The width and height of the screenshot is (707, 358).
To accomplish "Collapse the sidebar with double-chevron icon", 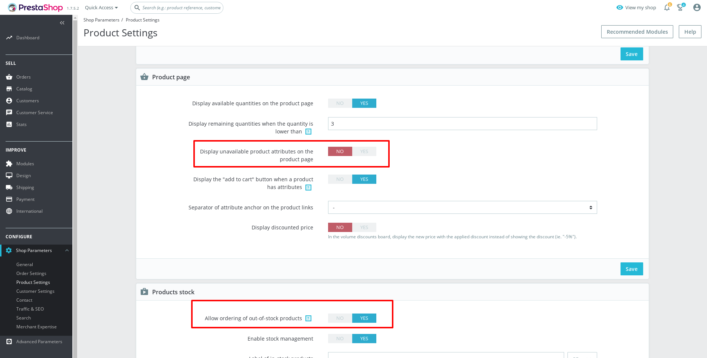I will [x=62, y=23].
